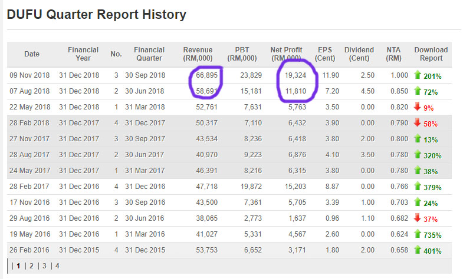Click the Financial Year column header
This screenshot has height=279, width=463.
83,54
